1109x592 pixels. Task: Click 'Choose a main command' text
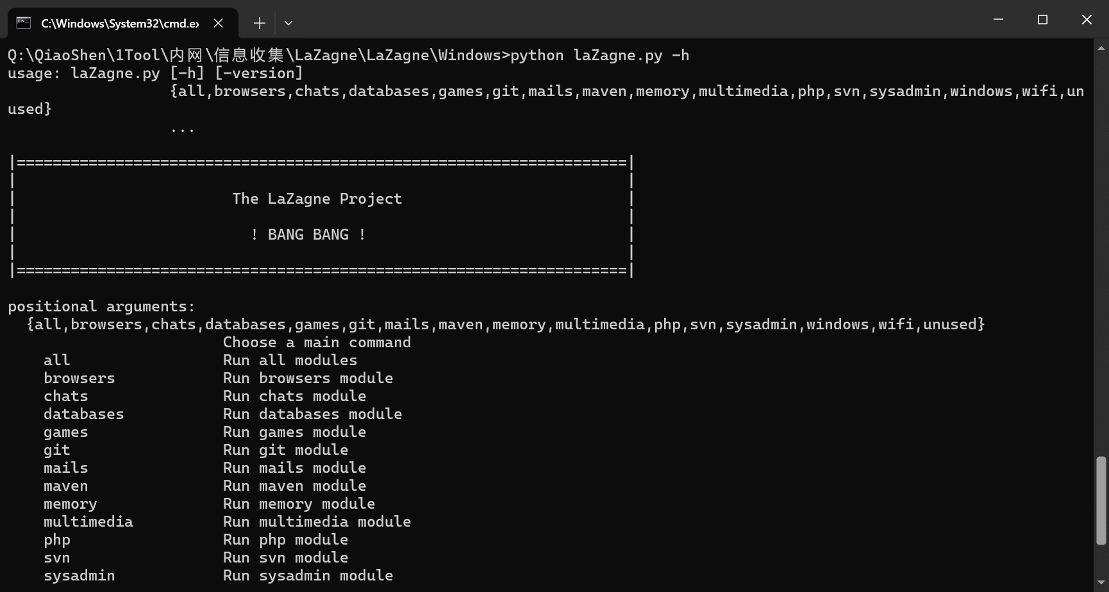pyautogui.click(x=317, y=342)
